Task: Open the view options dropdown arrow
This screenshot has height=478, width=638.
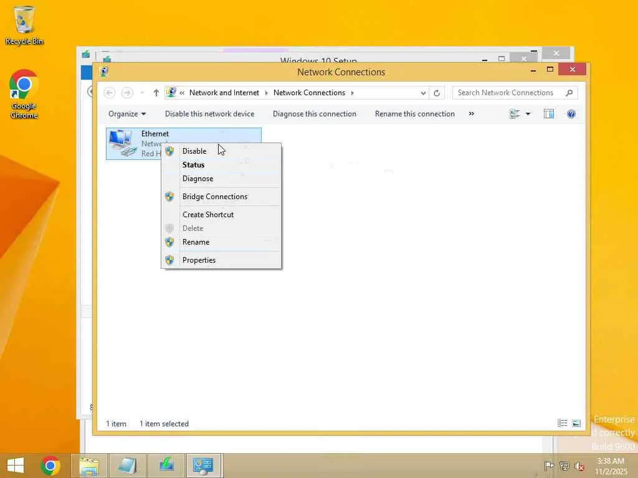Action: pos(528,115)
